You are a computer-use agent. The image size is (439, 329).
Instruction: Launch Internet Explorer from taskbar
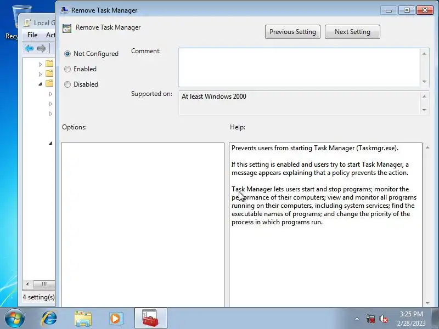point(49,319)
